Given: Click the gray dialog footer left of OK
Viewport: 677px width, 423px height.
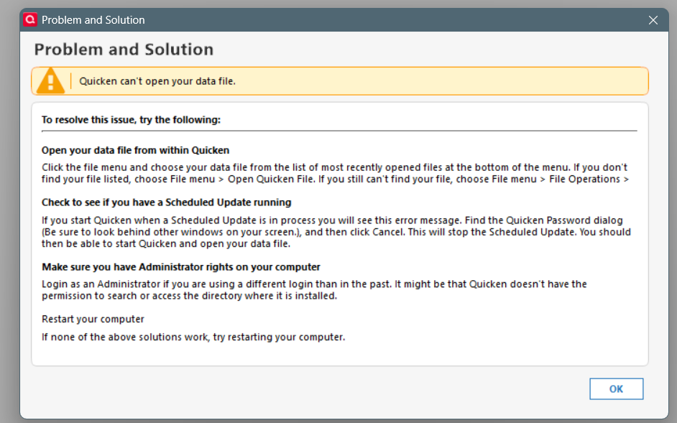Looking at the screenshot, I should click(x=303, y=389).
